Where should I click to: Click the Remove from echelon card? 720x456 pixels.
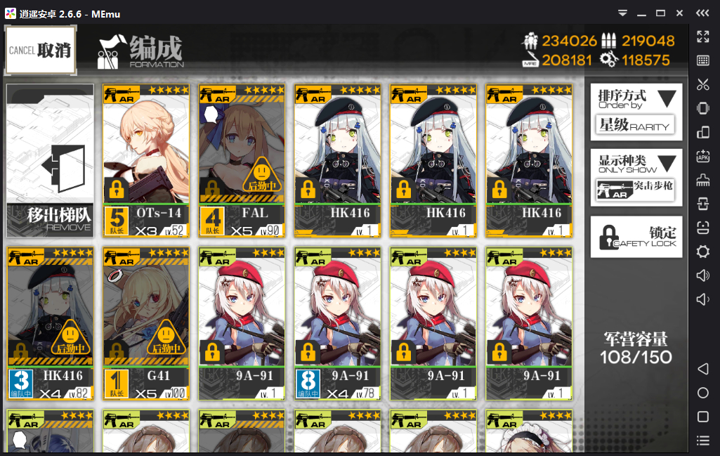click(50, 161)
